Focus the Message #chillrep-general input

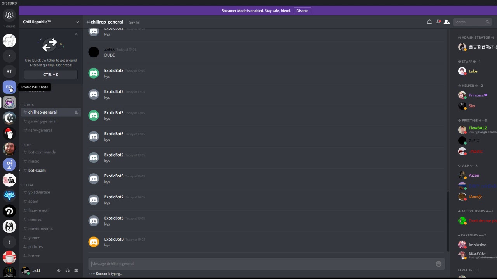[260, 264]
